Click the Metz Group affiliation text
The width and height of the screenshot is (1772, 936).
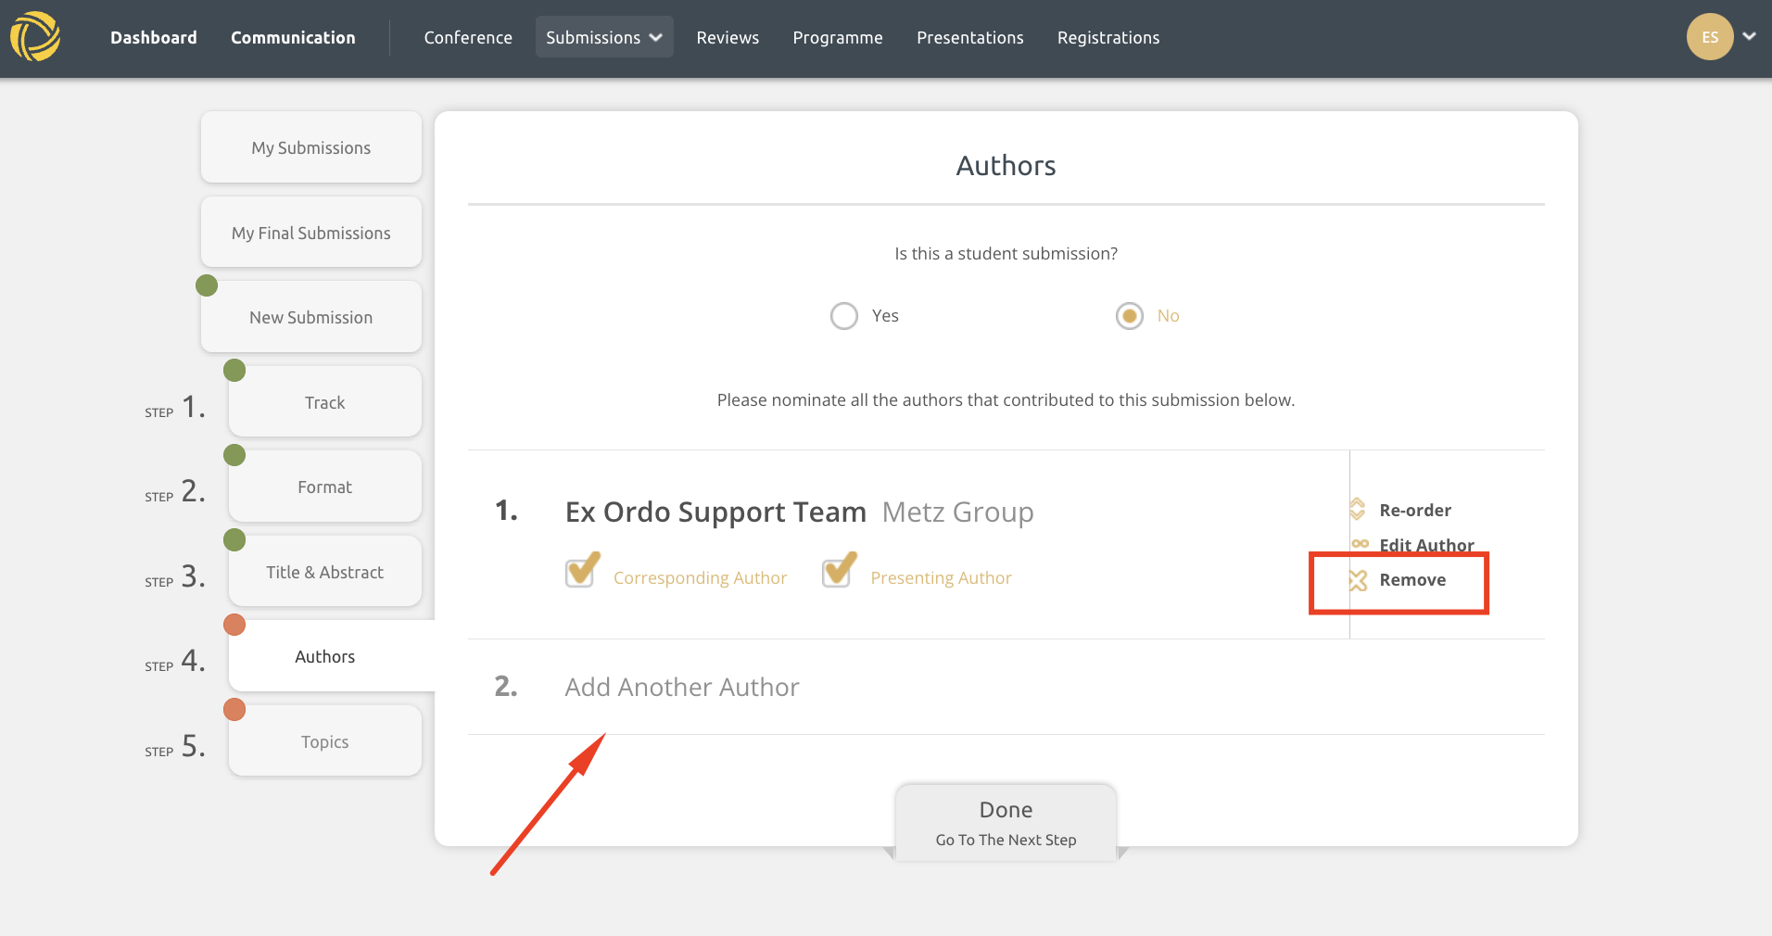957,512
